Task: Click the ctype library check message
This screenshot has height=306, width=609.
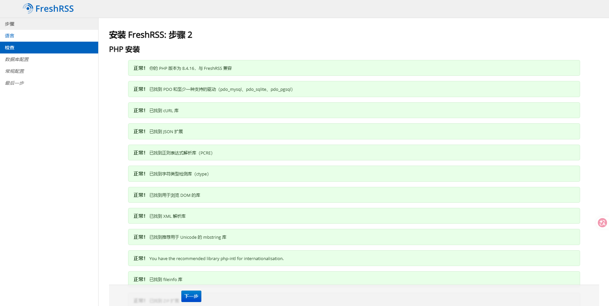Action: point(179,174)
